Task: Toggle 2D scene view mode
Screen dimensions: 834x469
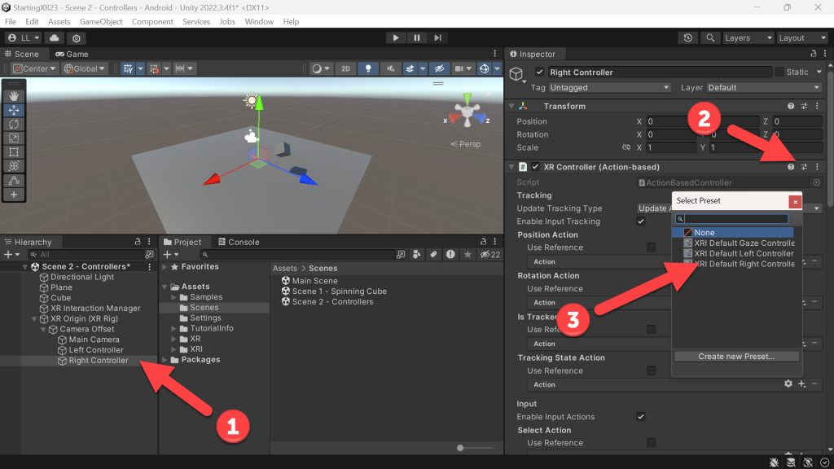Action: click(x=345, y=68)
